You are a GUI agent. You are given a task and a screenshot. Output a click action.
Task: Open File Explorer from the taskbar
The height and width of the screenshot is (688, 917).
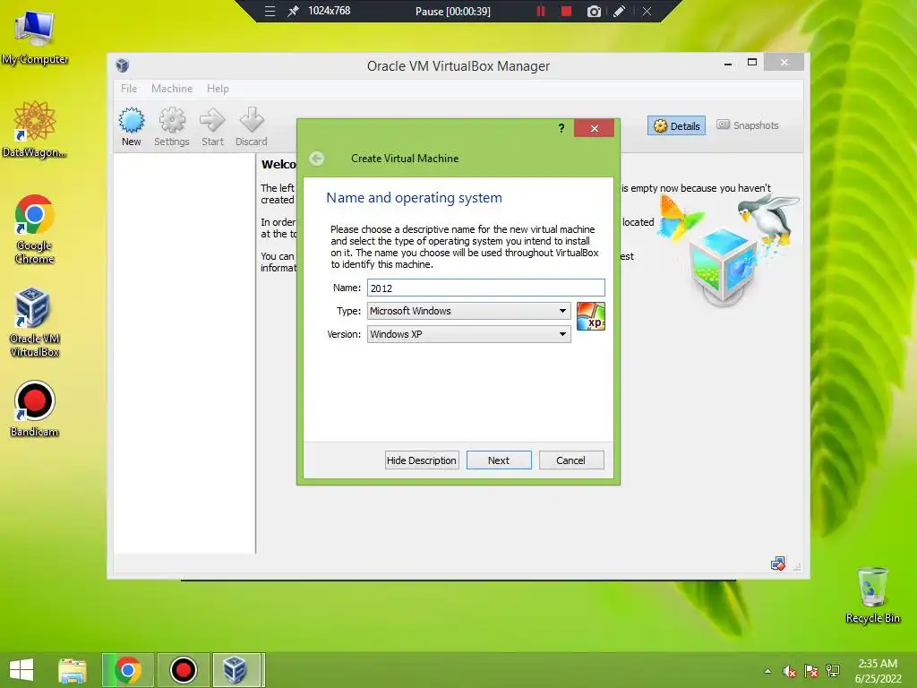coord(73,670)
